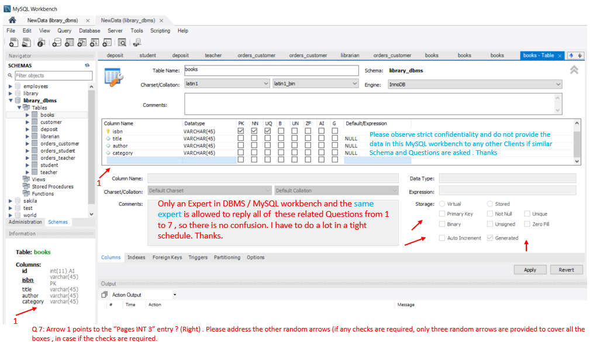Collapse the Tables folder
The image size is (600, 342).
(x=19, y=108)
